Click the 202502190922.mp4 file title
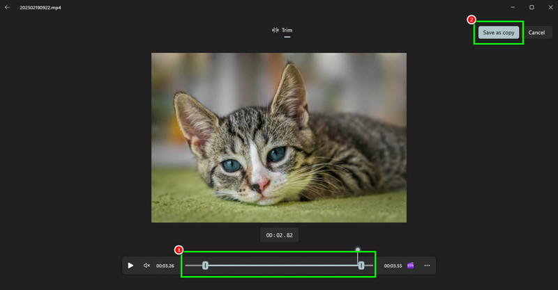Screen dimensions: 558x290 40,8
